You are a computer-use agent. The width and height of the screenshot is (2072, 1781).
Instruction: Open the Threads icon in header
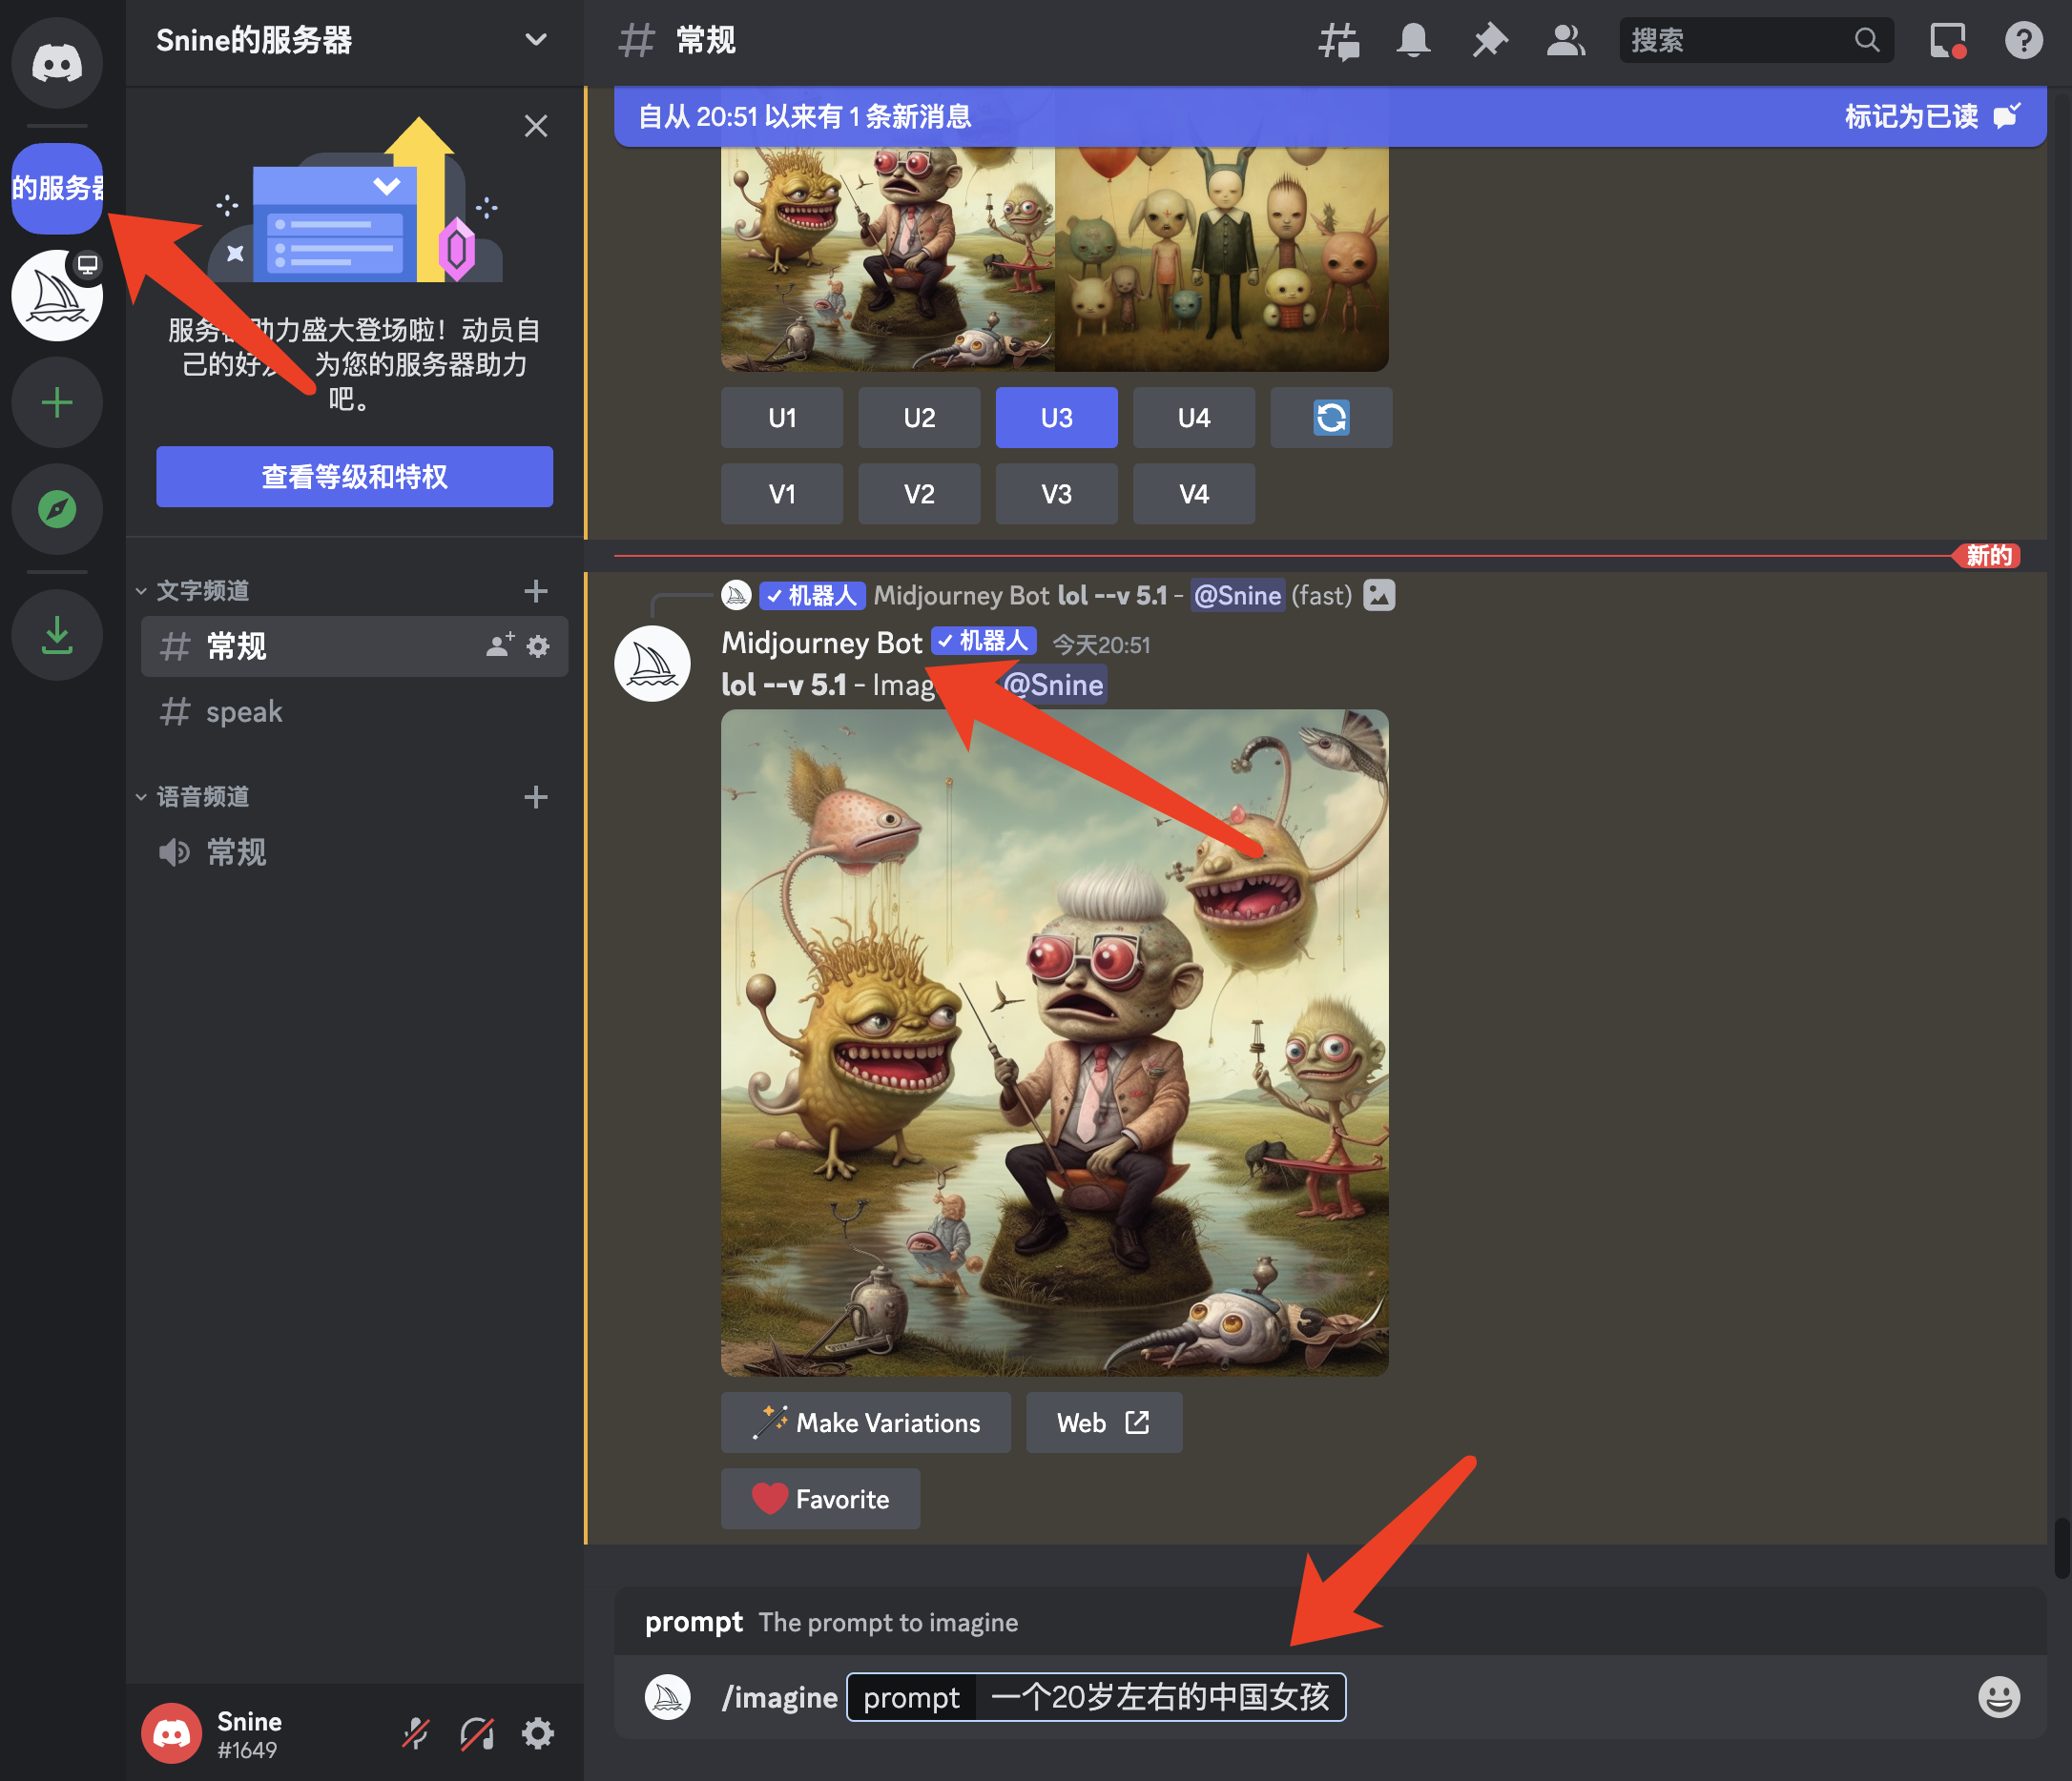pos(1338,41)
